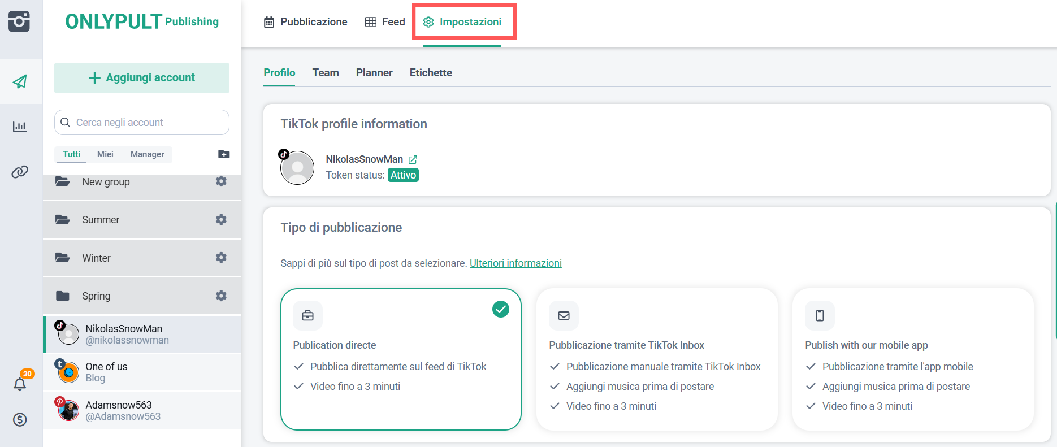Click the Cerca negli account search field
1057x447 pixels.
[x=147, y=123]
